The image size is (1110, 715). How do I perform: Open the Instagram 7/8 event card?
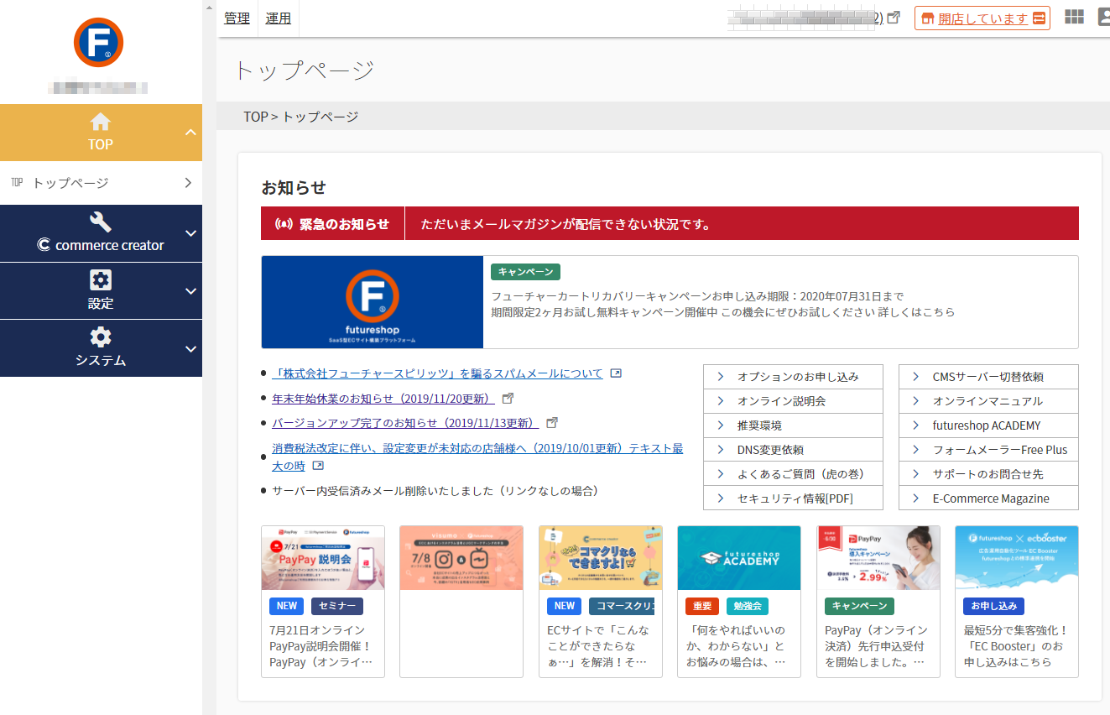pos(461,601)
